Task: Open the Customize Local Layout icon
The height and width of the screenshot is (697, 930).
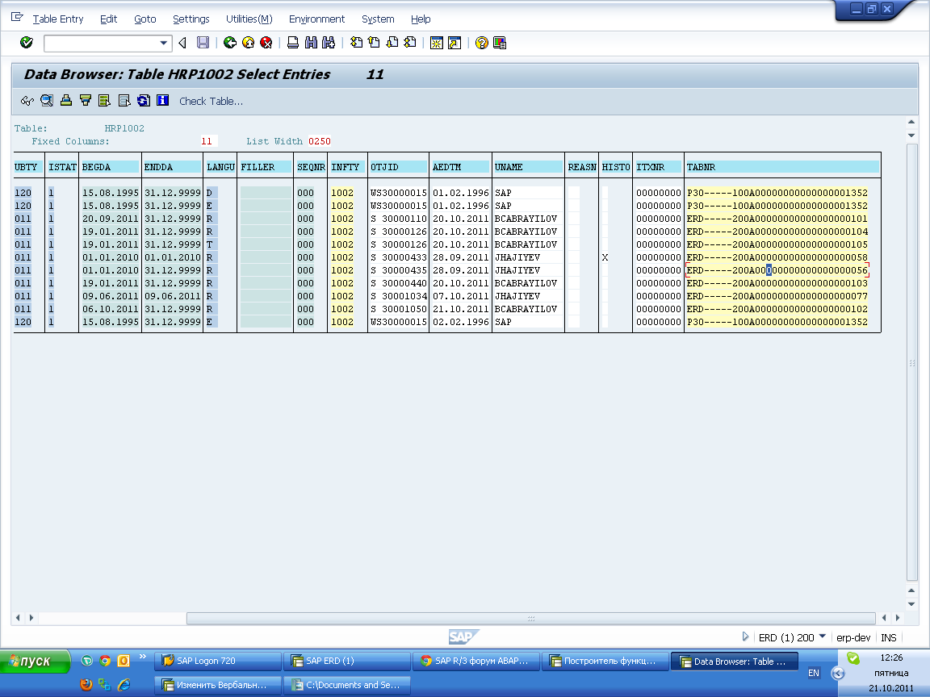Action: pos(500,44)
